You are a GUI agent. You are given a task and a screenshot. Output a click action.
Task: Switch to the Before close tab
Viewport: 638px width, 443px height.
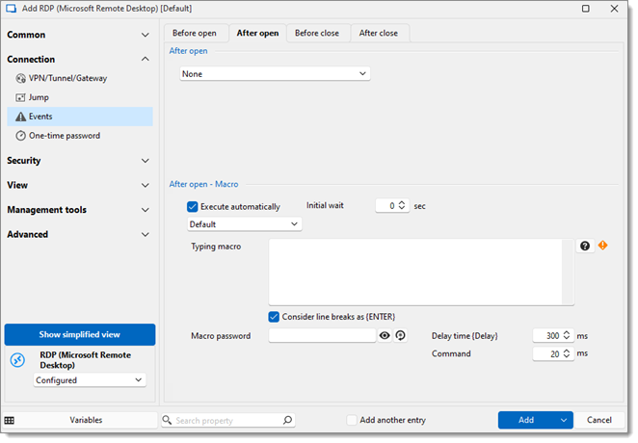(317, 34)
